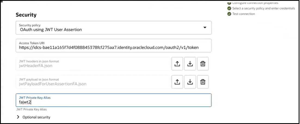
Task: Open Configure connection properties step
Action: point(255,3)
